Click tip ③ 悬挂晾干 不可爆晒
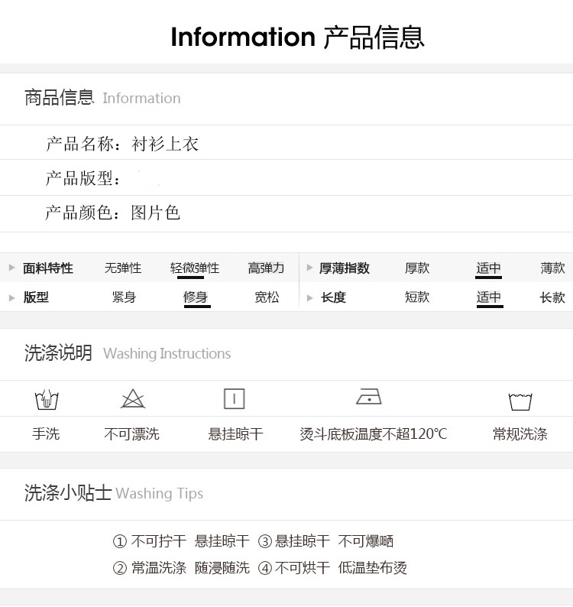 tap(325, 540)
